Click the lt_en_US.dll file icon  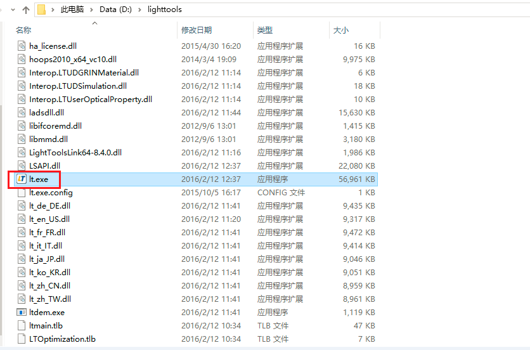pyautogui.click(x=22, y=219)
